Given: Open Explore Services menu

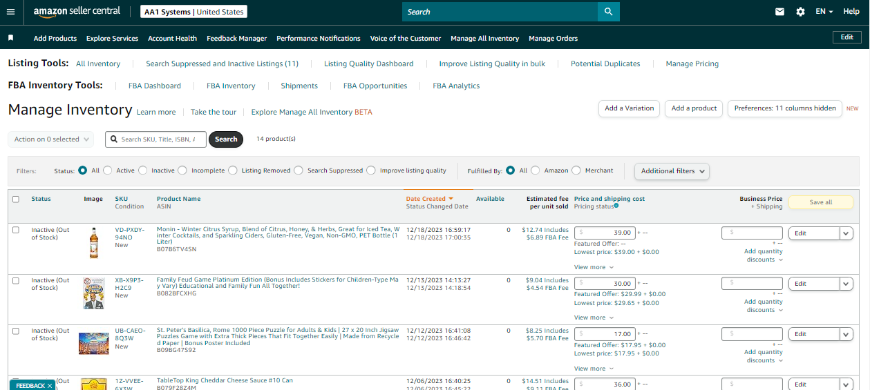Looking at the screenshot, I should click(113, 39).
